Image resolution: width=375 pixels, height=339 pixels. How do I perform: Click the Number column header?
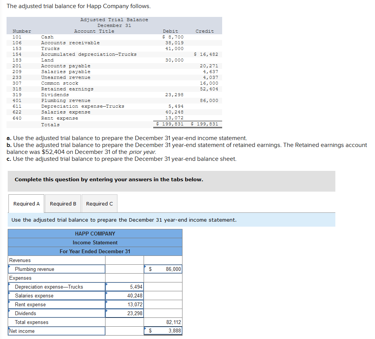click(22, 31)
